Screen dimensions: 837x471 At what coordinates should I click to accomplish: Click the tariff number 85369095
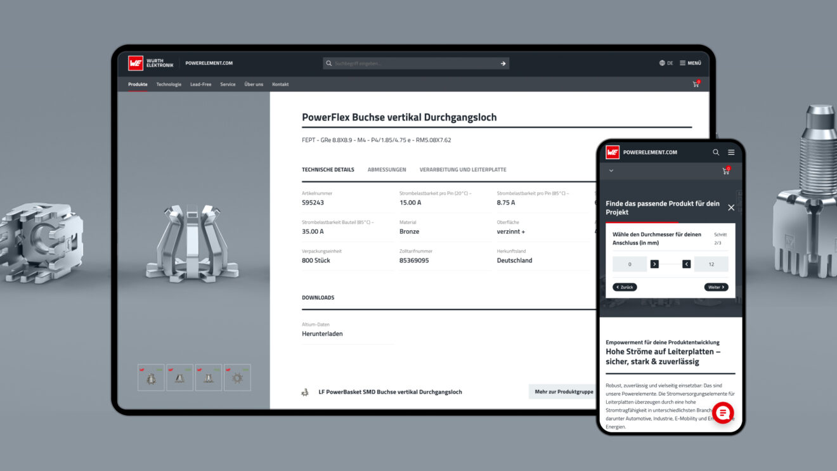[414, 261]
